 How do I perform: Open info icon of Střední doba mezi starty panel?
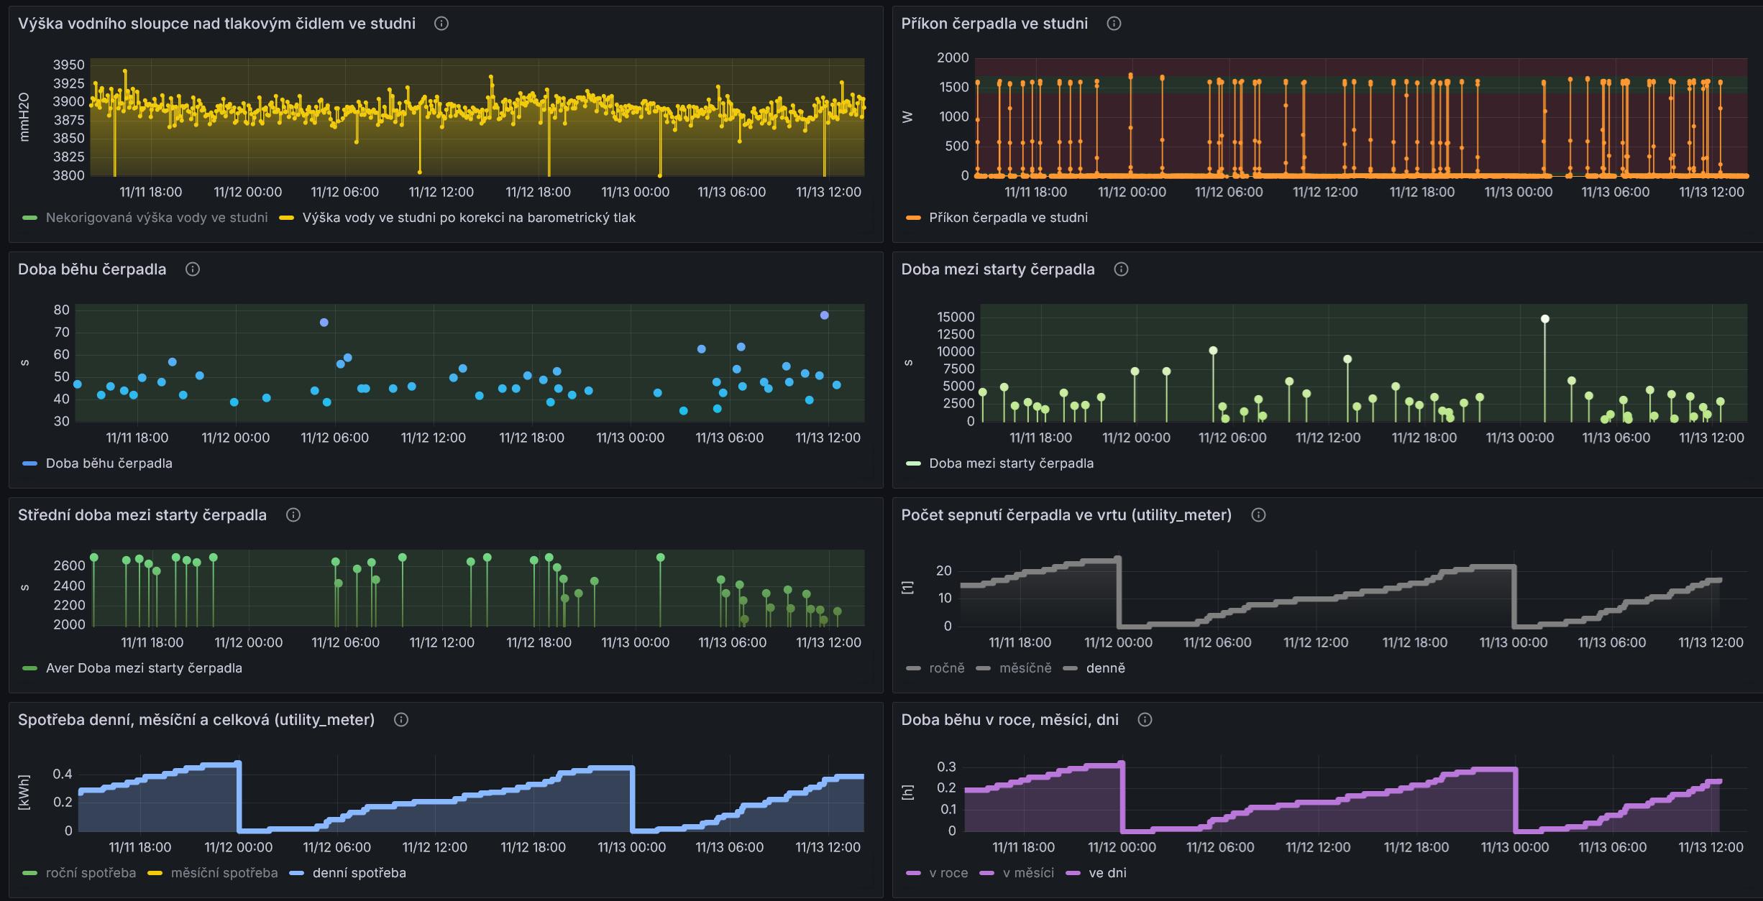pos(293,515)
